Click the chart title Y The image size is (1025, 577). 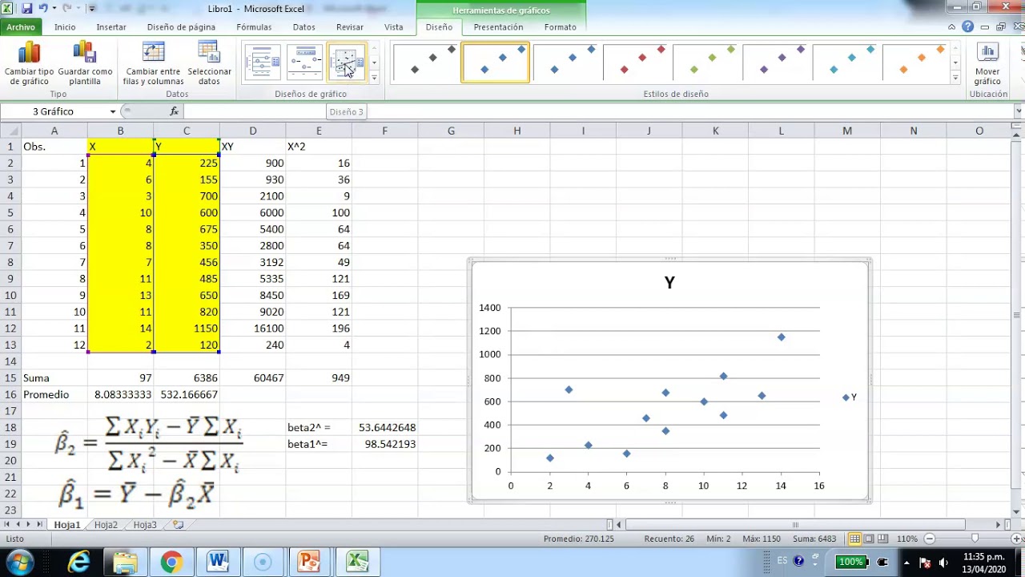669,283
